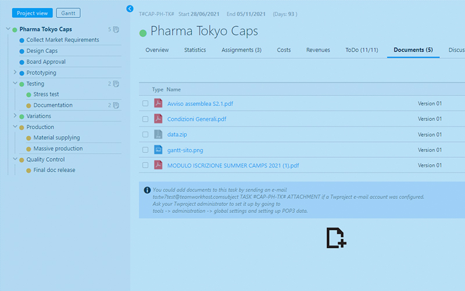
Task: Click the PDF icon for Avviso assemblea
Action: [158, 104]
